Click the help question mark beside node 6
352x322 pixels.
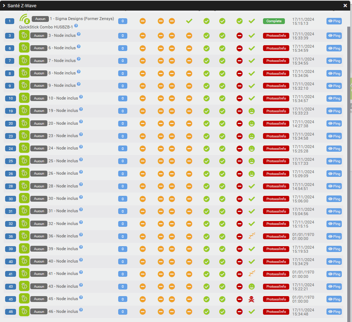point(79,47)
